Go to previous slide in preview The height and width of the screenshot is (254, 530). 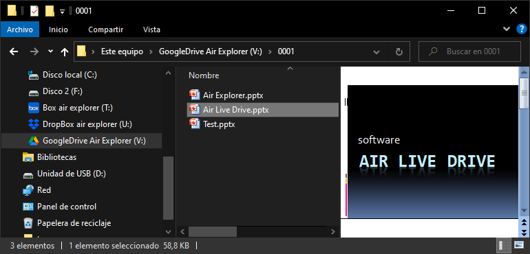(524, 222)
